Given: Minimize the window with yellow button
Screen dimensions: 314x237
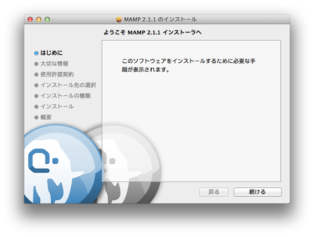Looking at the screenshot, I should pyautogui.click(x=39, y=19).
